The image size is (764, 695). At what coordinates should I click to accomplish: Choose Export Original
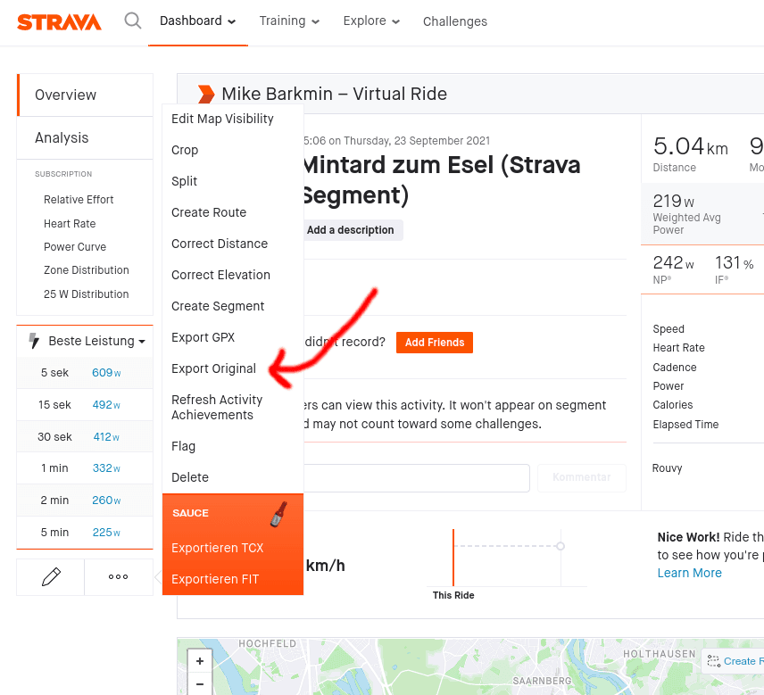(214, 368)
